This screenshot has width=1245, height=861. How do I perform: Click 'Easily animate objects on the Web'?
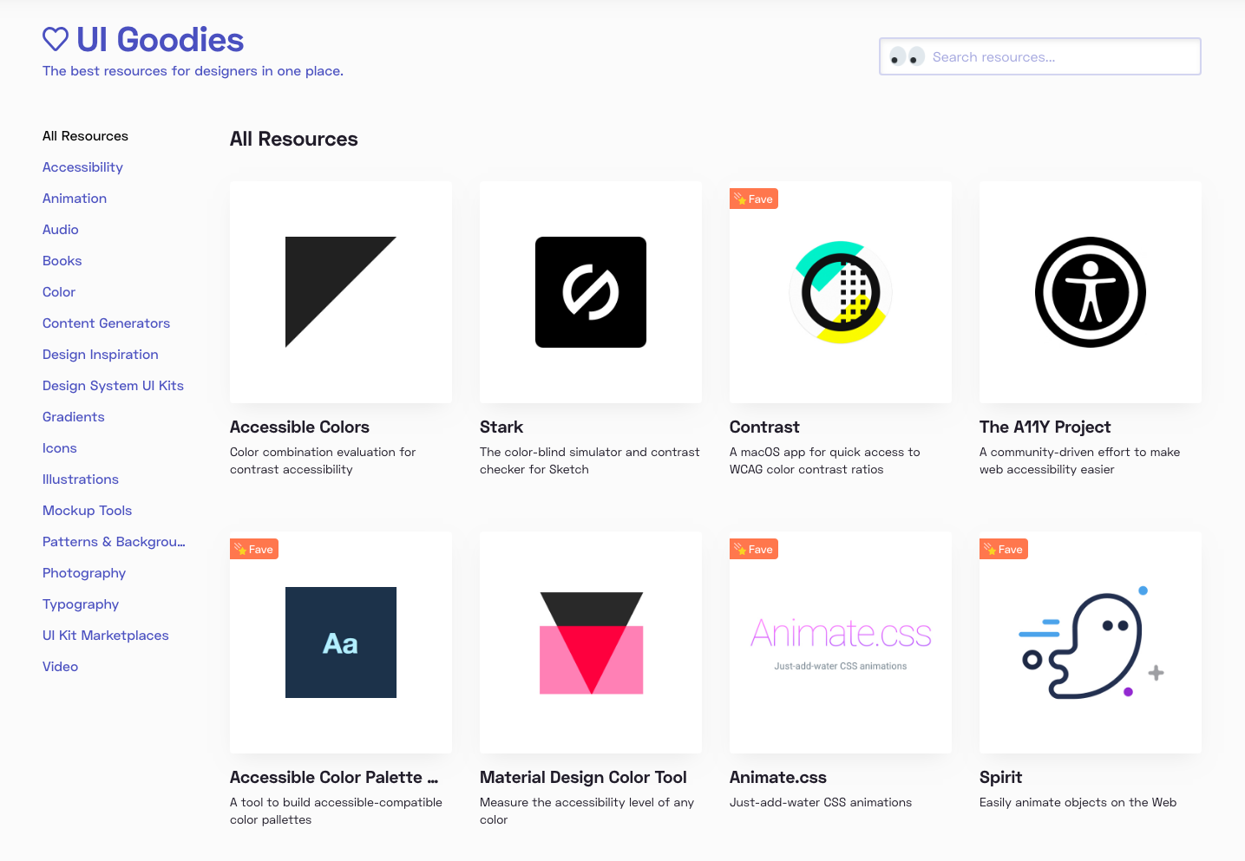point(1078,802)
